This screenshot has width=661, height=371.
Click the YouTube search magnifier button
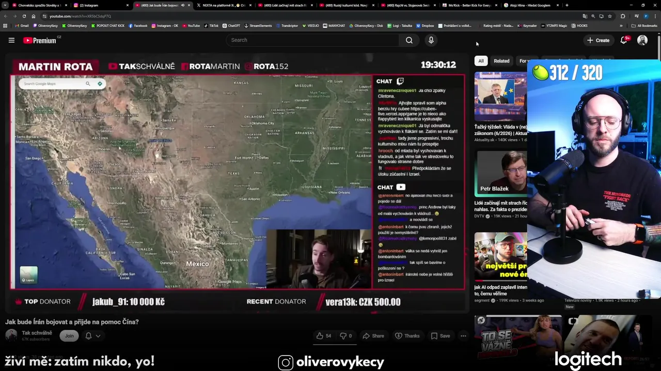click(x=409, y=40)
